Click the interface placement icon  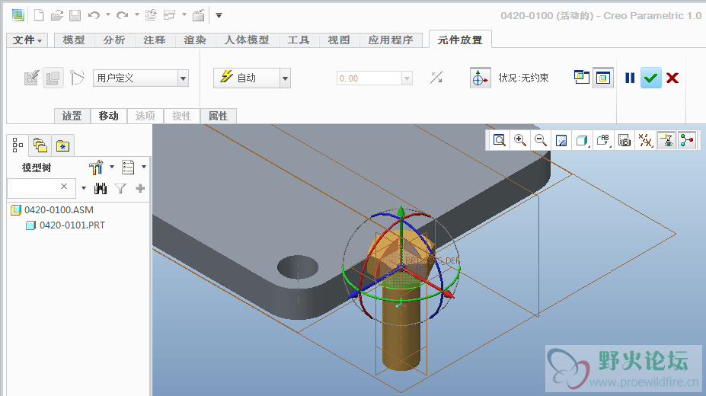31,78
